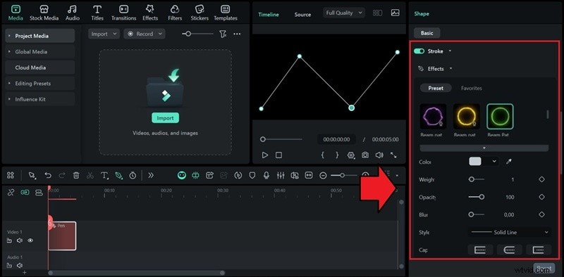
Task: Expand the presets list arrow bar
Action: point(484,148)
